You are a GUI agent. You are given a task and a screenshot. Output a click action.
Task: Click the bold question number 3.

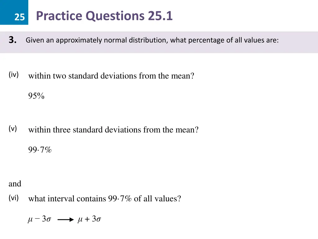[x=13, y=40]
